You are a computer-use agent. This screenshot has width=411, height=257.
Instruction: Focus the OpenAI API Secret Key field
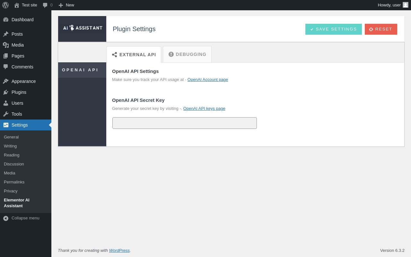pyautogui.click(x=185, y=123)
